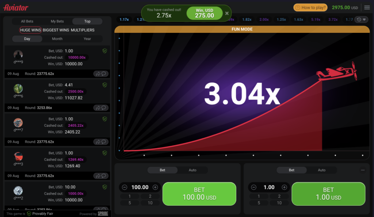Click avatar of player d***6
The image size is (374, 217).
click(18, 89)
